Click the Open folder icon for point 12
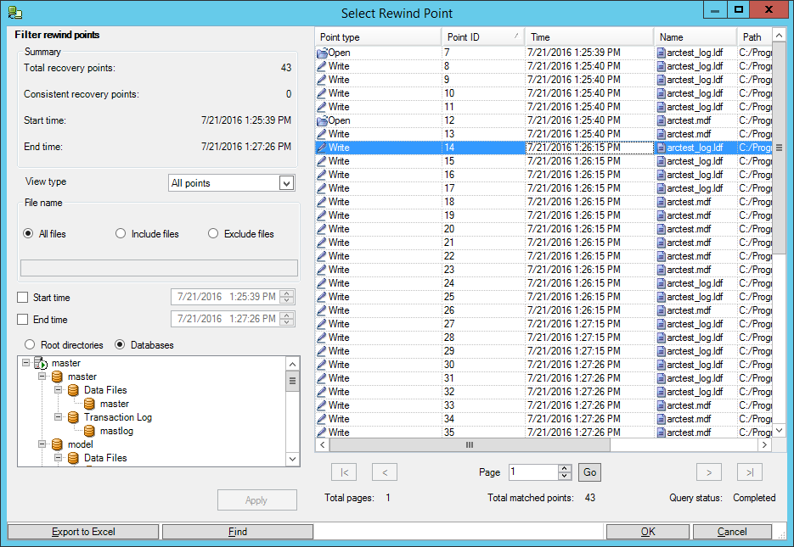Image resolution: width=794 pixels, height=547 pixels. click(x=322, y=120)
